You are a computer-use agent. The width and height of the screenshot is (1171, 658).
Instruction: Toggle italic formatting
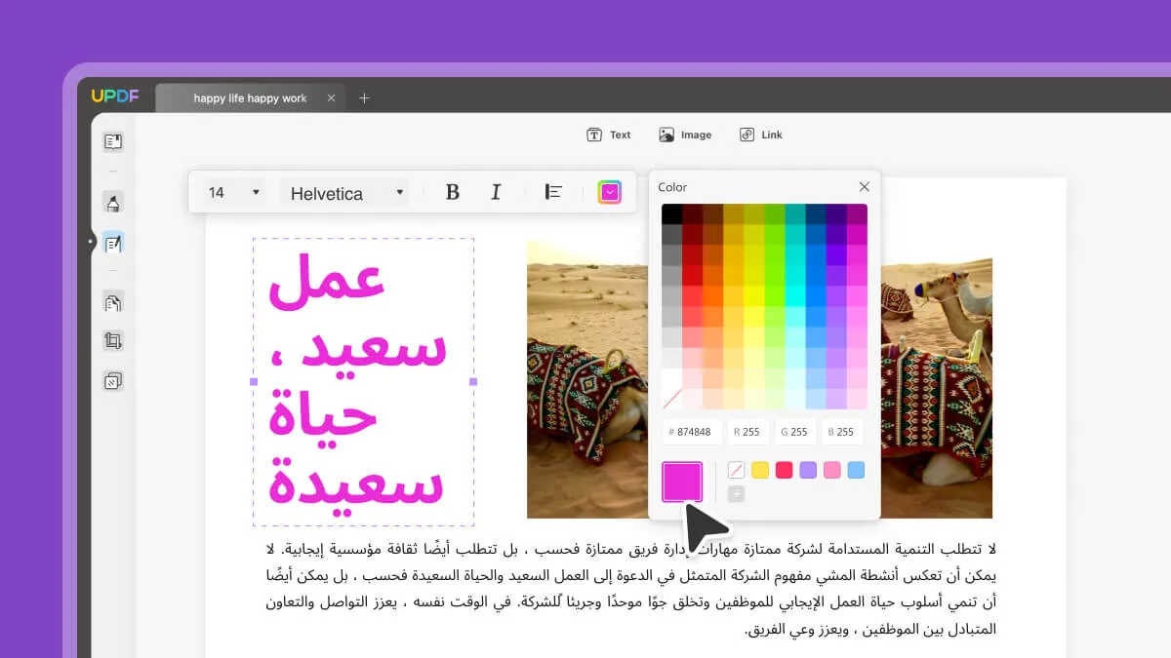tap(496, 191)
